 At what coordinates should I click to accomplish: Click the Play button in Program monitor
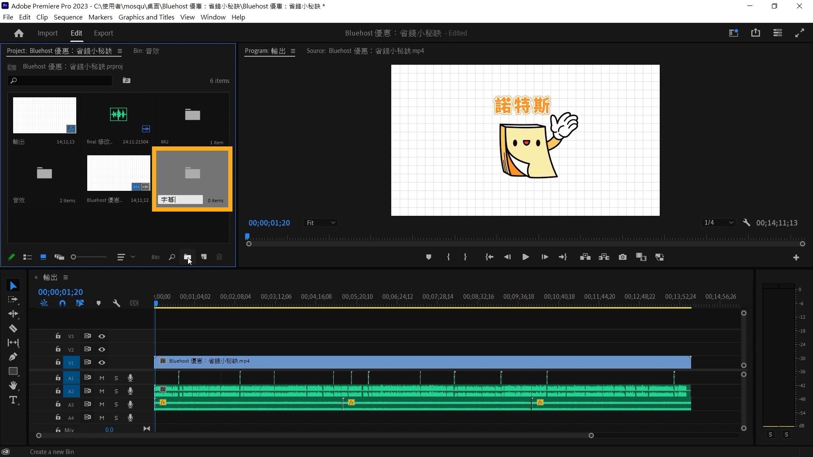[x=525, y=257]
